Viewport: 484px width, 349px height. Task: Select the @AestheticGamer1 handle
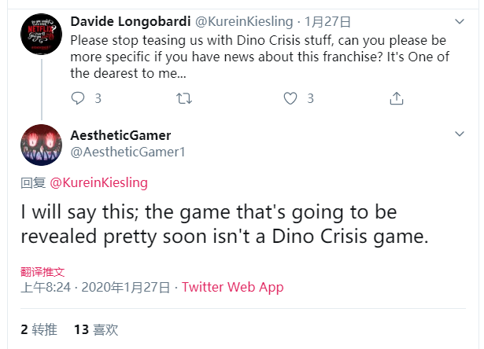[128, 152]
